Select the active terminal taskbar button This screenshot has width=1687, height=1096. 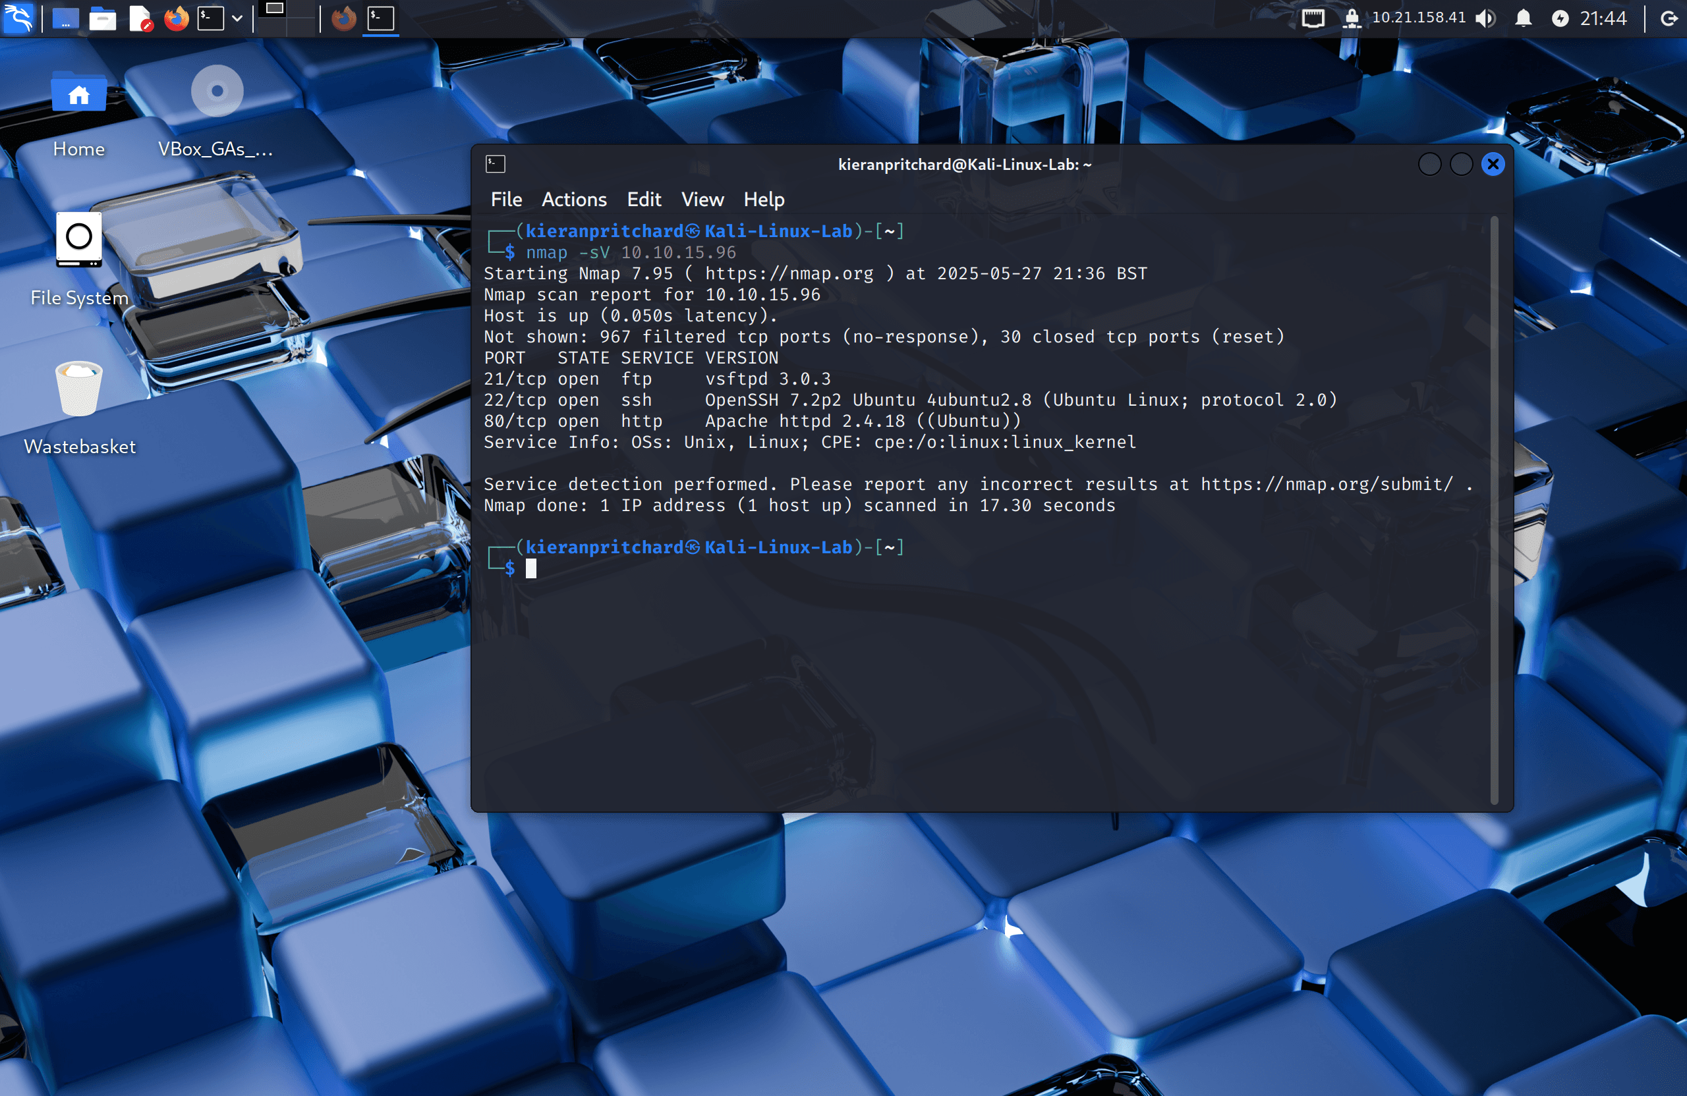381,18
